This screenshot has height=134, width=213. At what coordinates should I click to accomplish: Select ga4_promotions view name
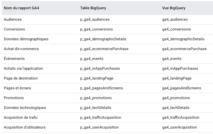tap(176, 98)
